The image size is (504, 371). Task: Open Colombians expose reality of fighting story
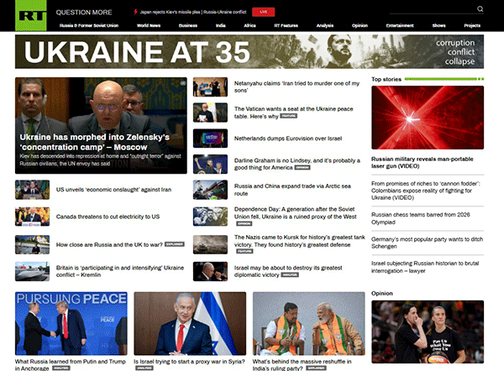click(426, 191)
